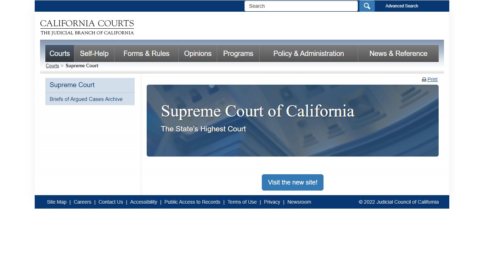Click the printer icon next to Print
Viewport: 484px width, 272px height.
(424, 80)
